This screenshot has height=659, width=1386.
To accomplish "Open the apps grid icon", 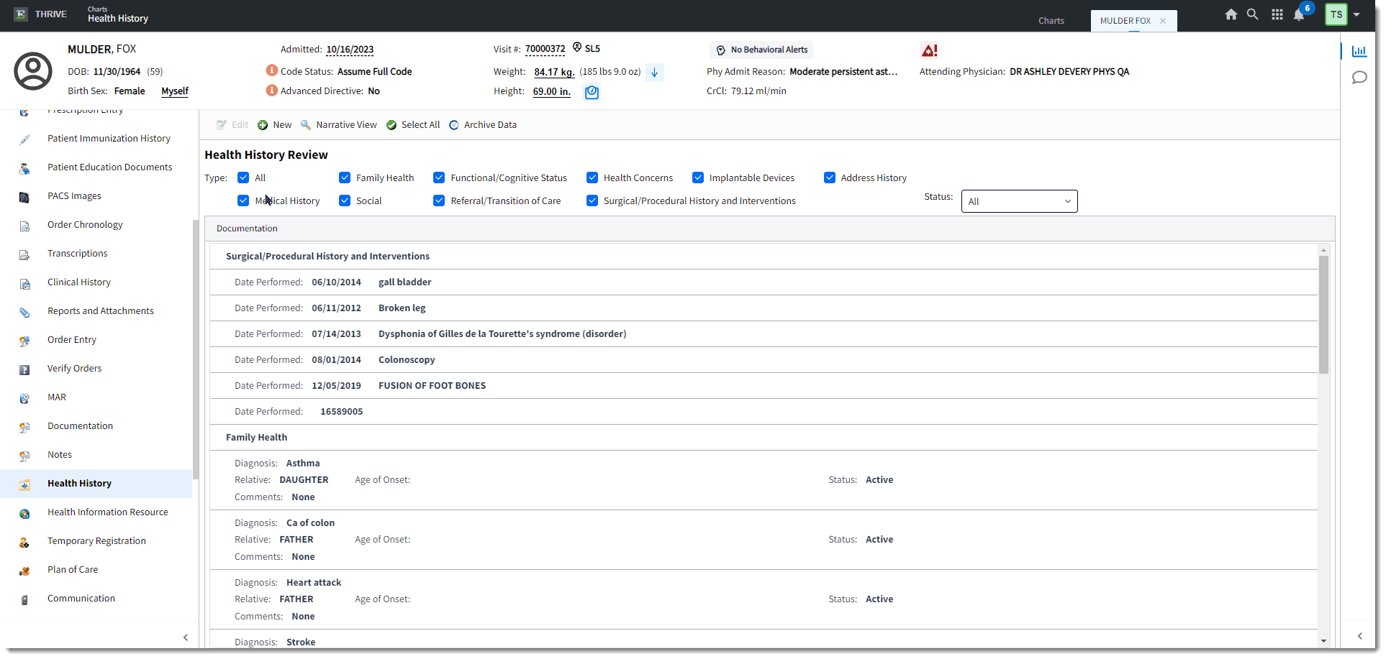I will (1277, 14).
